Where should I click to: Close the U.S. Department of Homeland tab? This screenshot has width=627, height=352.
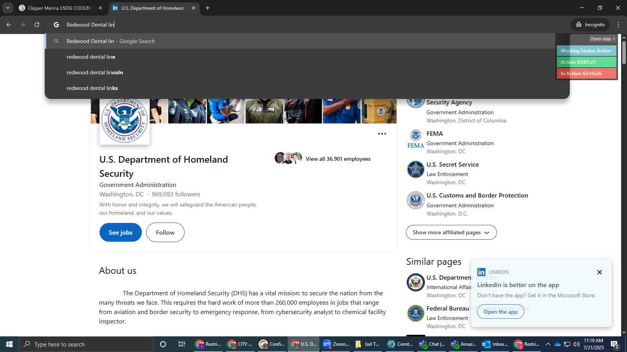[194, 8]
